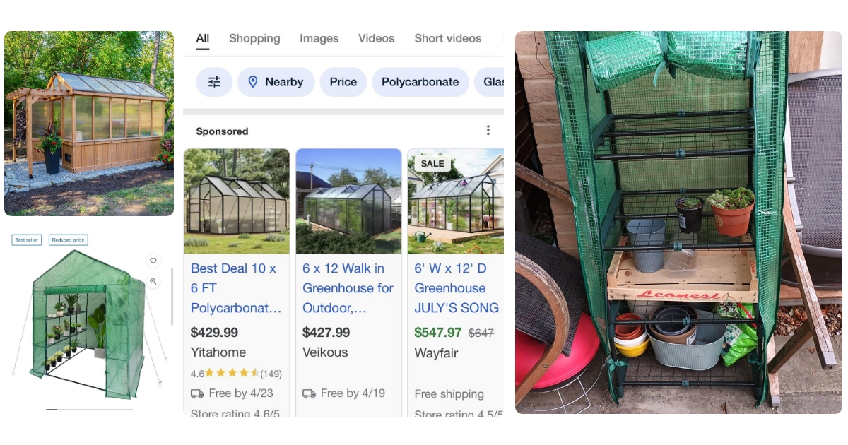Viewport: 848px width, 445px height.
Task: Open the search filters settings icon
Action: point(214,82)
